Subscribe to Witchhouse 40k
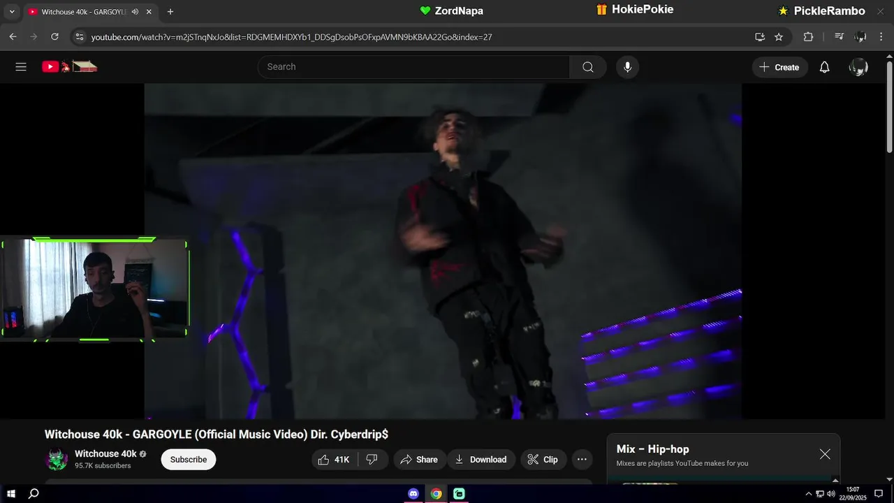 pos(189,460)
